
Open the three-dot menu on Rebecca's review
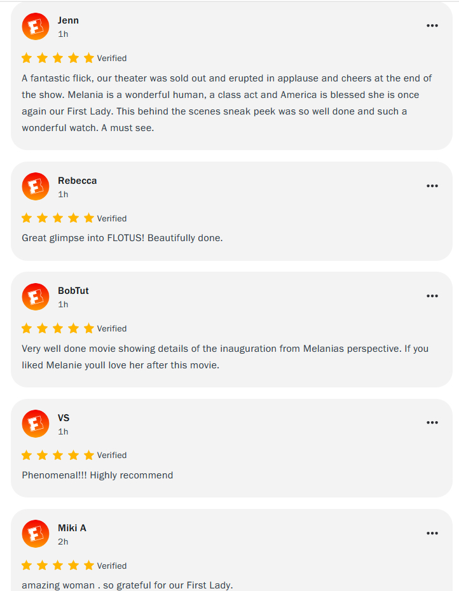tap(432, 186)
